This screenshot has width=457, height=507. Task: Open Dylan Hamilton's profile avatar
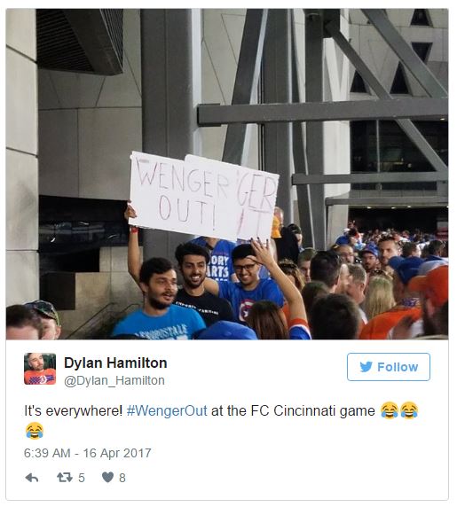[x=40, y=369]
